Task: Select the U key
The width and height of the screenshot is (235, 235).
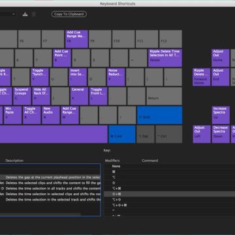Action: [59, 77]
